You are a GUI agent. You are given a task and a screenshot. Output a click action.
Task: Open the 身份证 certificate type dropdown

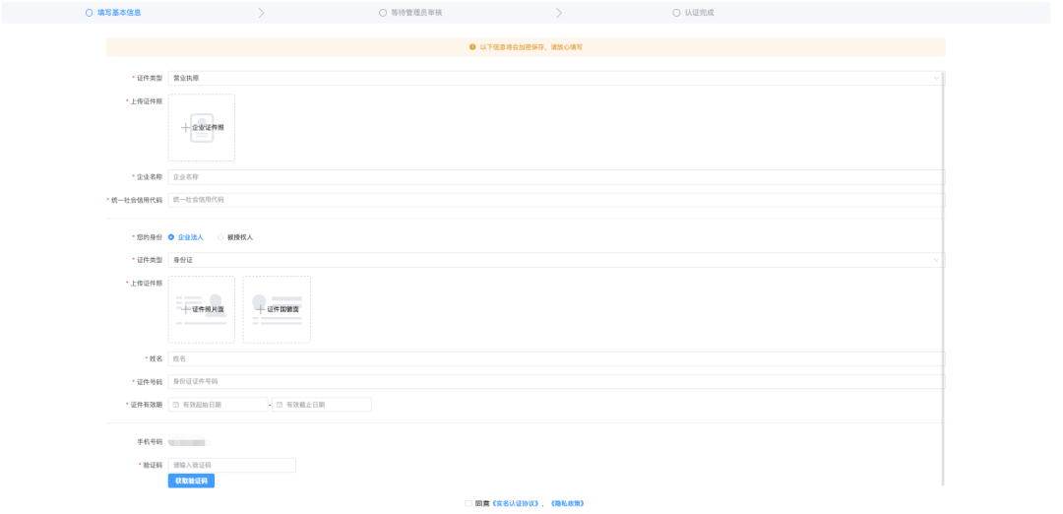556,260
